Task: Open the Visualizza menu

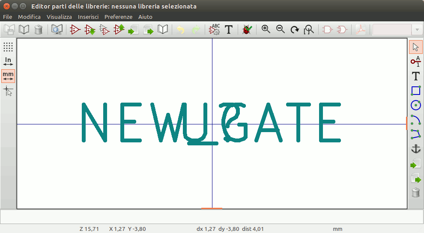Action: (x=59, y=17)
